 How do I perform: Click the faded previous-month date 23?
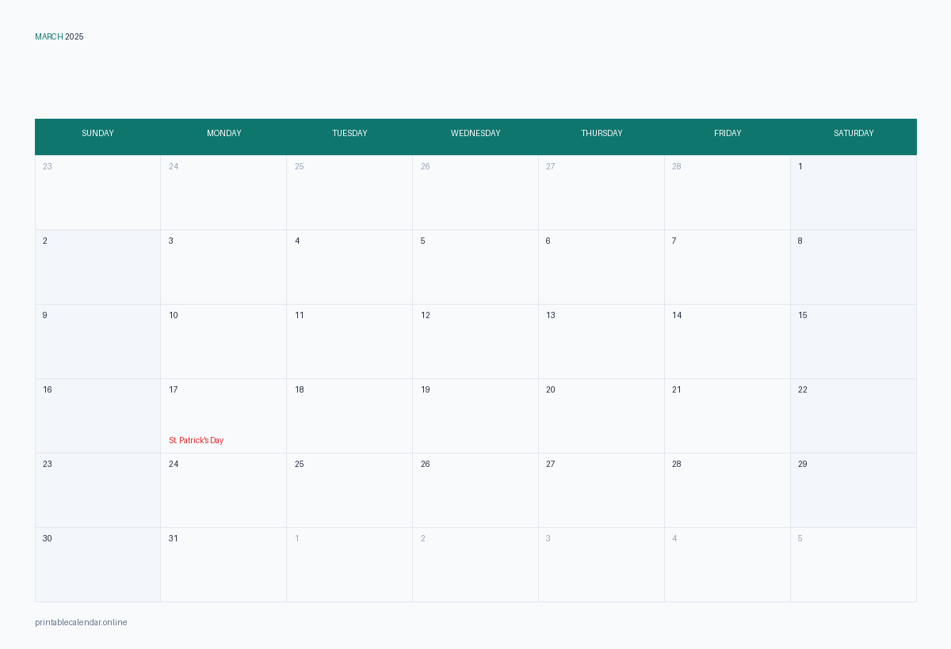[48, 167]
